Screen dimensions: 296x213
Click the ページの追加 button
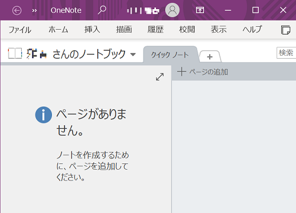pos(202,72)
